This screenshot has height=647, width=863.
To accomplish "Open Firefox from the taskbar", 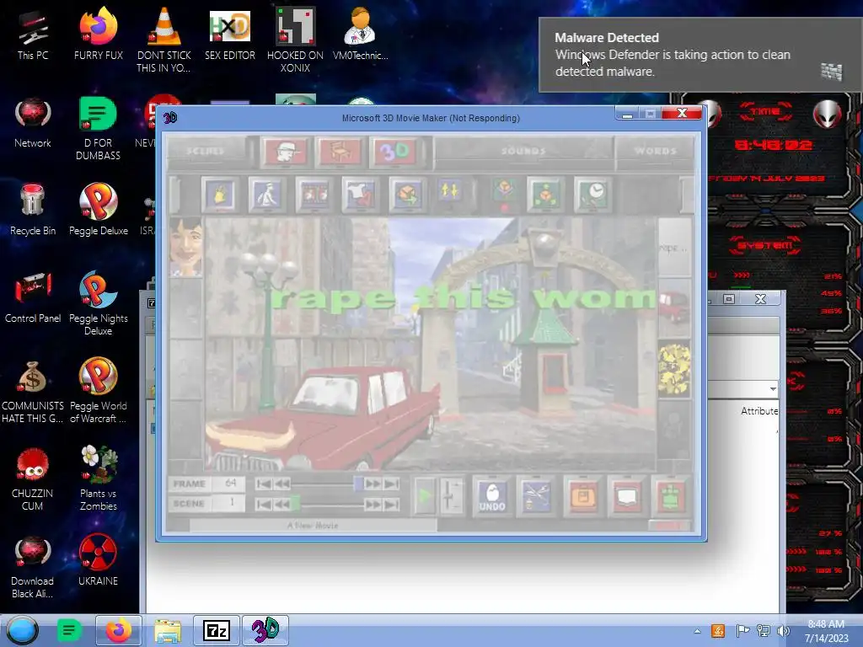I will click(x=118, y=630).
